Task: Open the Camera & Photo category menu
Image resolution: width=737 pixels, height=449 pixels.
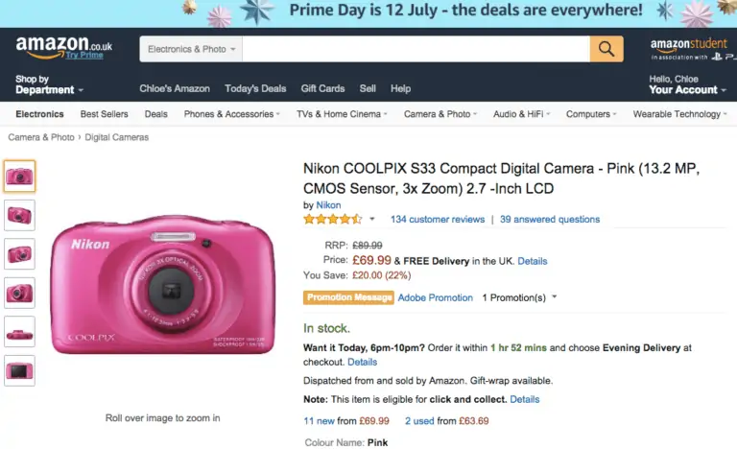Action: click(440, 114)
